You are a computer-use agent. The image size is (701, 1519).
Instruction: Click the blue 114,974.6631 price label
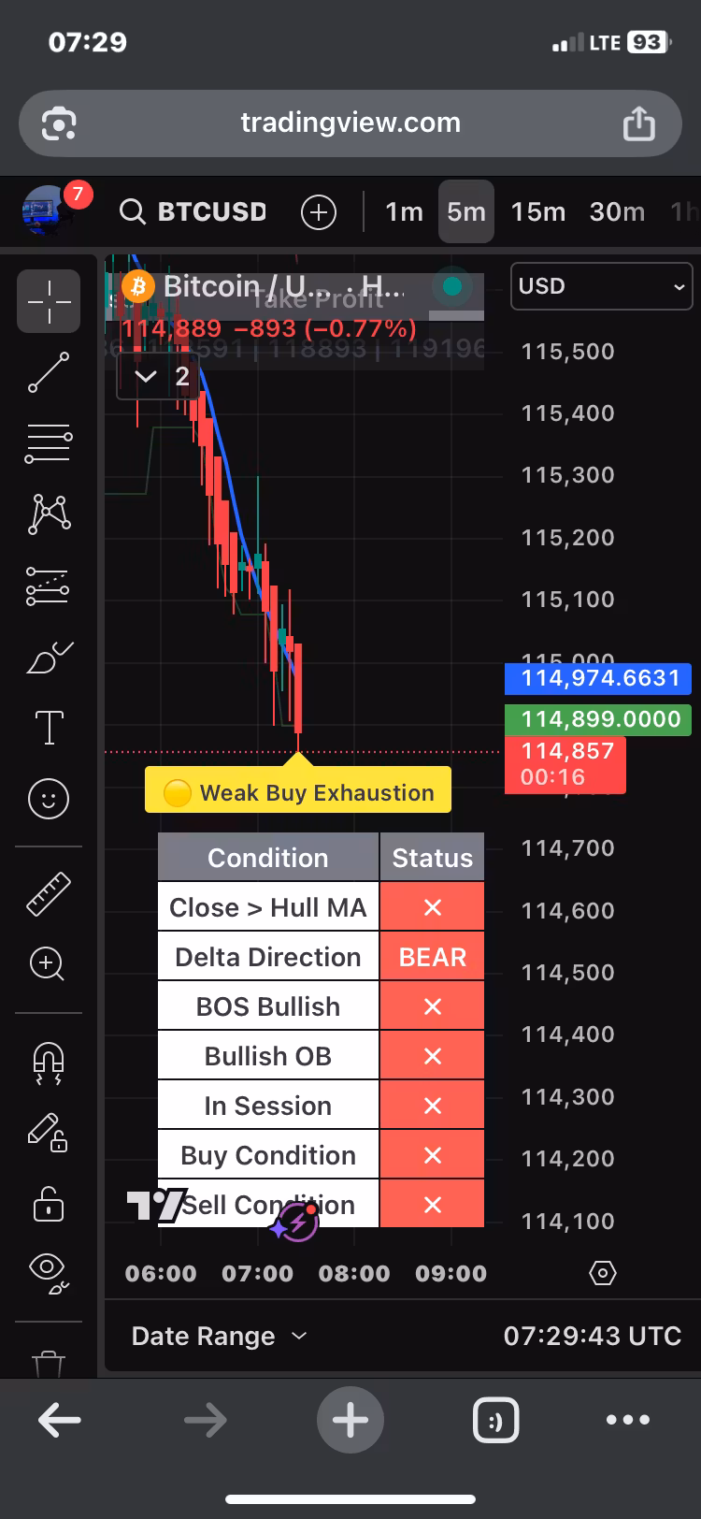(x=598, y=678)
